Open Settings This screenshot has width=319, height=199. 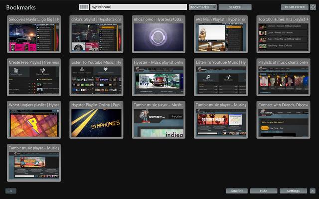[293, 191]
